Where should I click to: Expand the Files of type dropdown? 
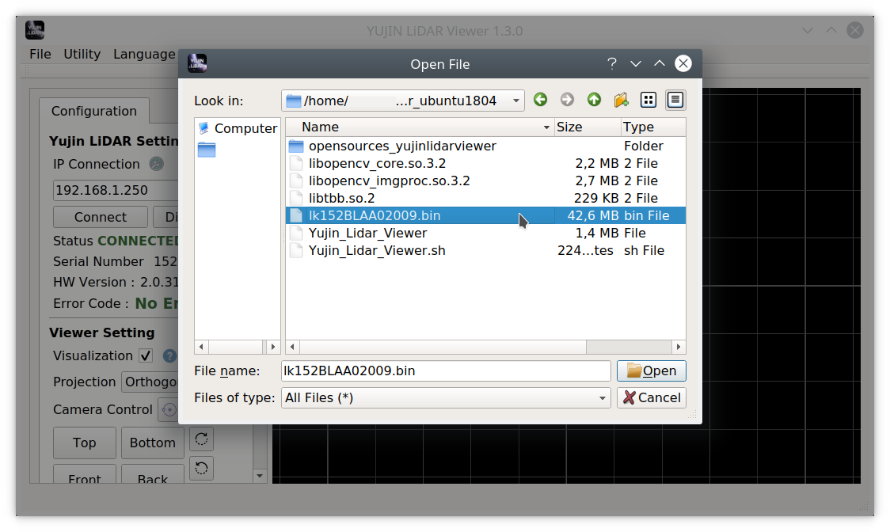coord(603,398)
